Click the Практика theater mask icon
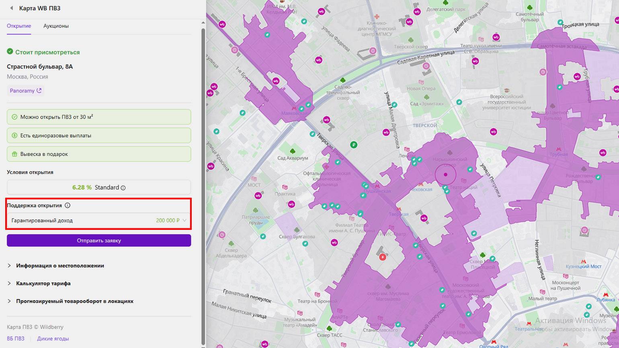Image resolution: width=619 pixels, height=348 pixels. pyautogui.click(x=285, y=187)
